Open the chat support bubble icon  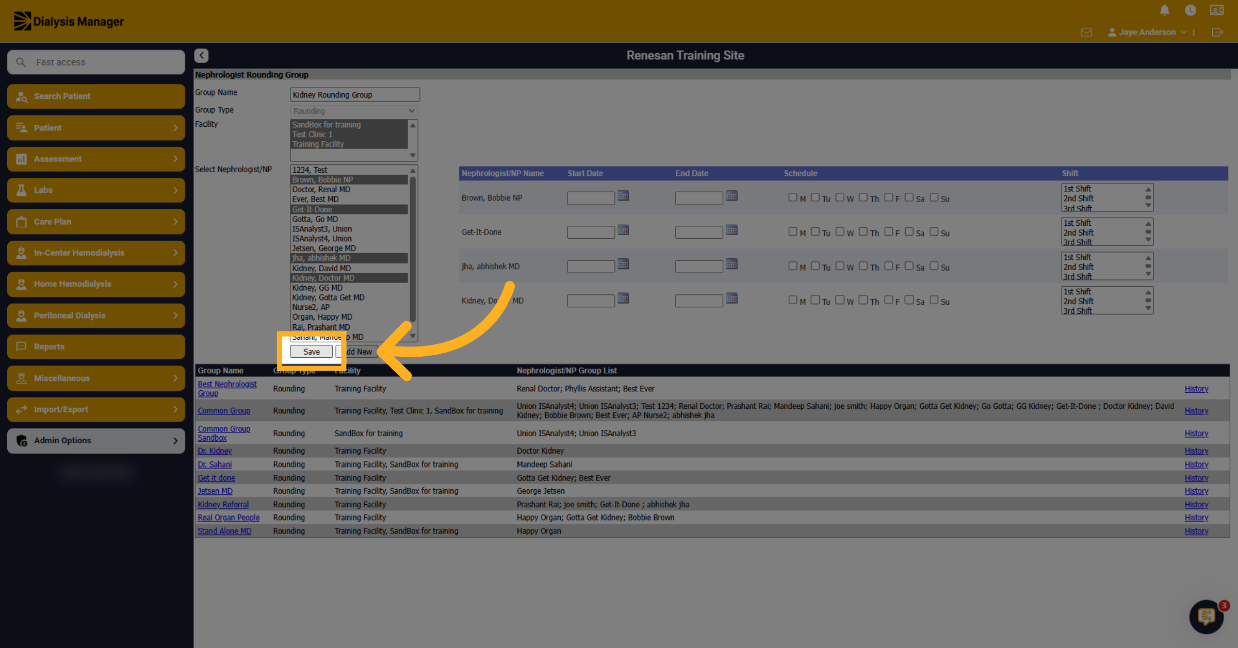1207,617
